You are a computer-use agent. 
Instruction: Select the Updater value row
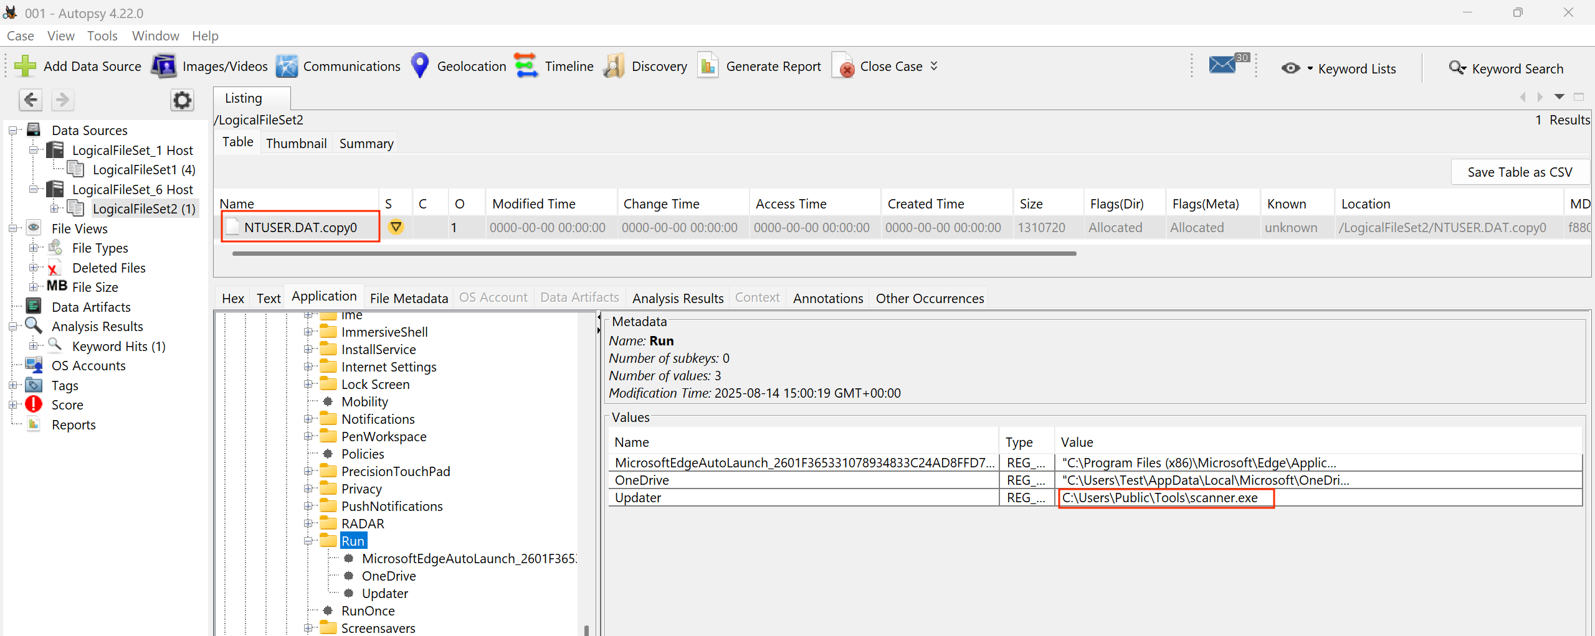[1095, 497]
